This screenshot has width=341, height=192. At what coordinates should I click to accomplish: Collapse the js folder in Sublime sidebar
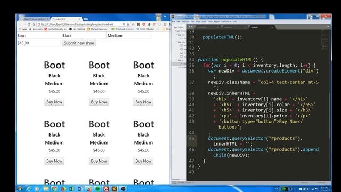pos(177,60)
